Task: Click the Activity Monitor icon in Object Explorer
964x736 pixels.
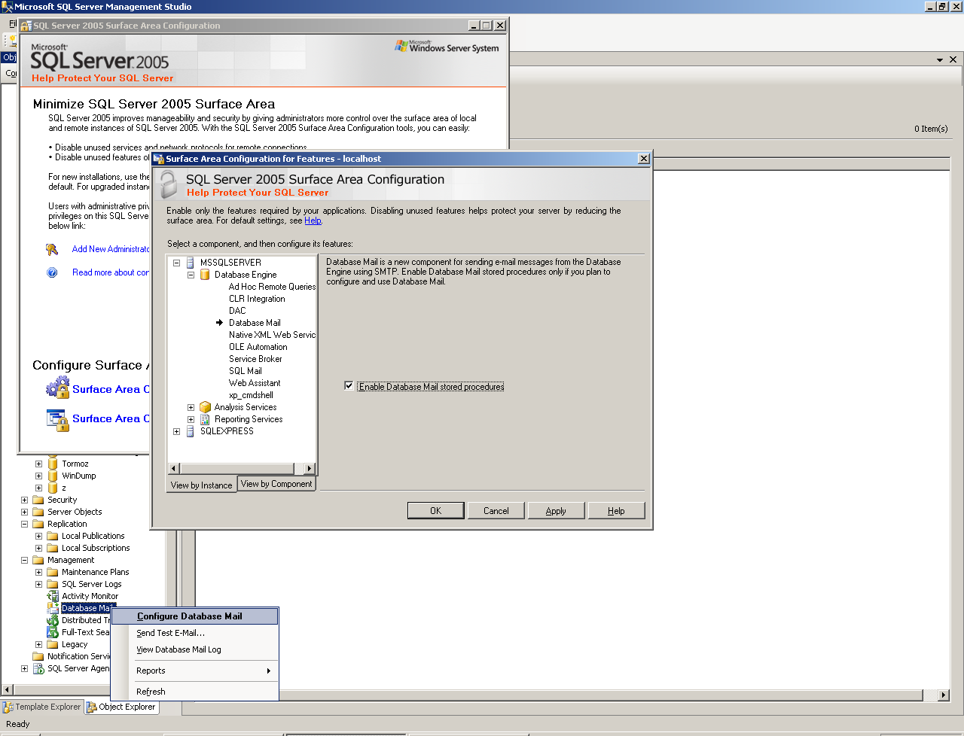Action: coord(53,596)
